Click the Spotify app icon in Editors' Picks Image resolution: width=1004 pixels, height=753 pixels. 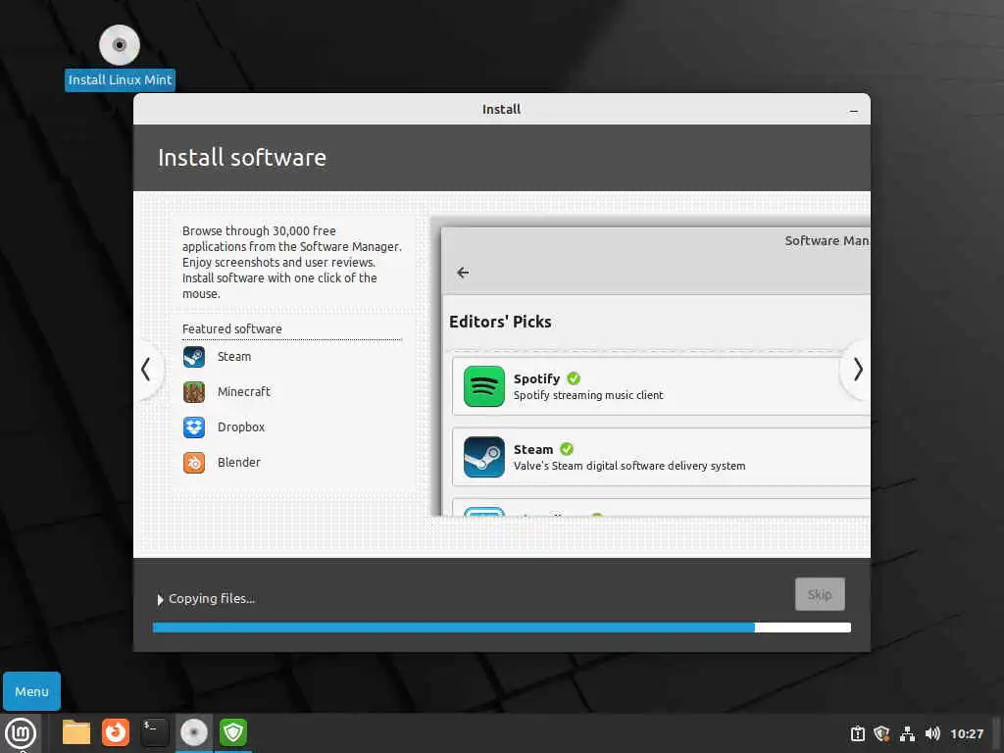pos(484,386)
